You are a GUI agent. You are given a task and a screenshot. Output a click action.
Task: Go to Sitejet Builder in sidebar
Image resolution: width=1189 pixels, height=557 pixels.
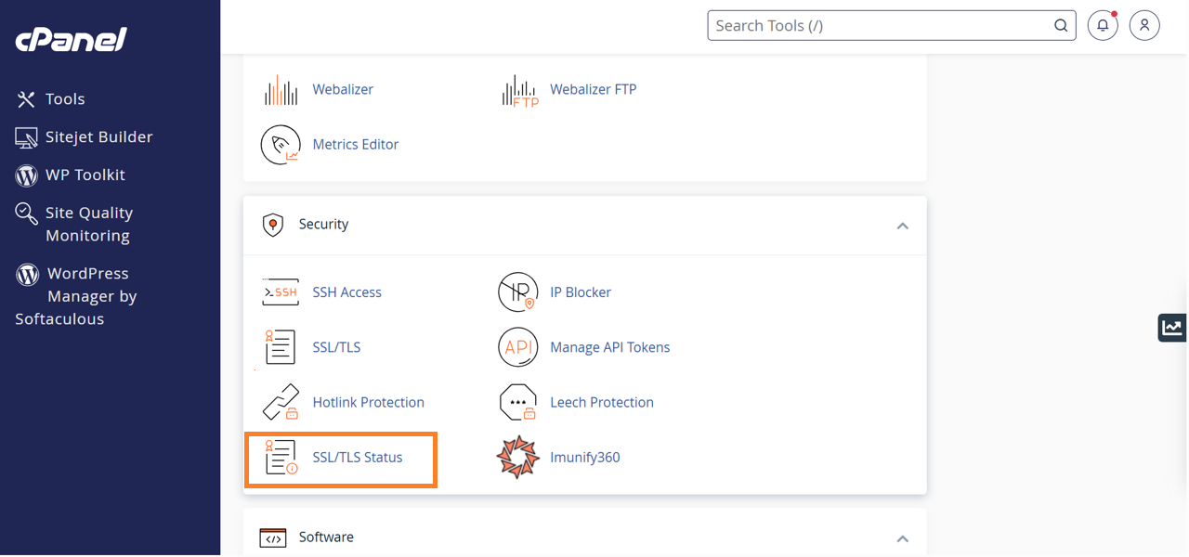(98, 137)
